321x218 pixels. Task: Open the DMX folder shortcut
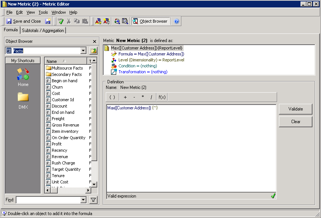coord(23,100)
